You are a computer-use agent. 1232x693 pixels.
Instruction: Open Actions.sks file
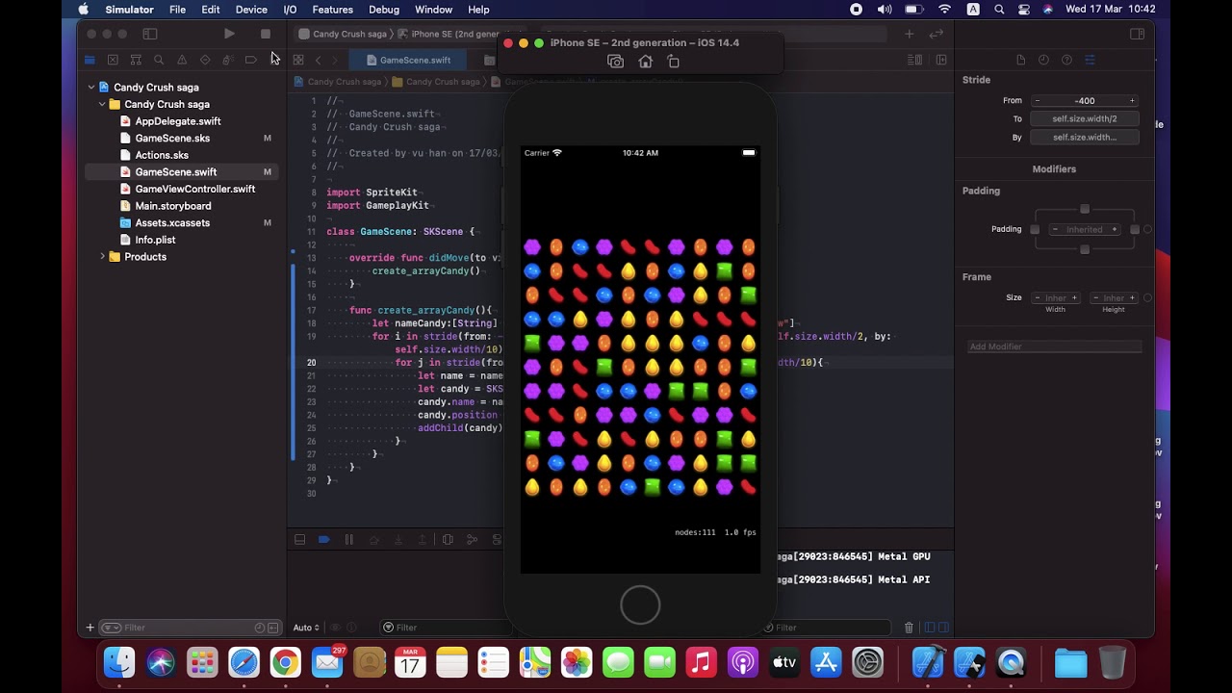pyautogui.click(x=162, y=155)
